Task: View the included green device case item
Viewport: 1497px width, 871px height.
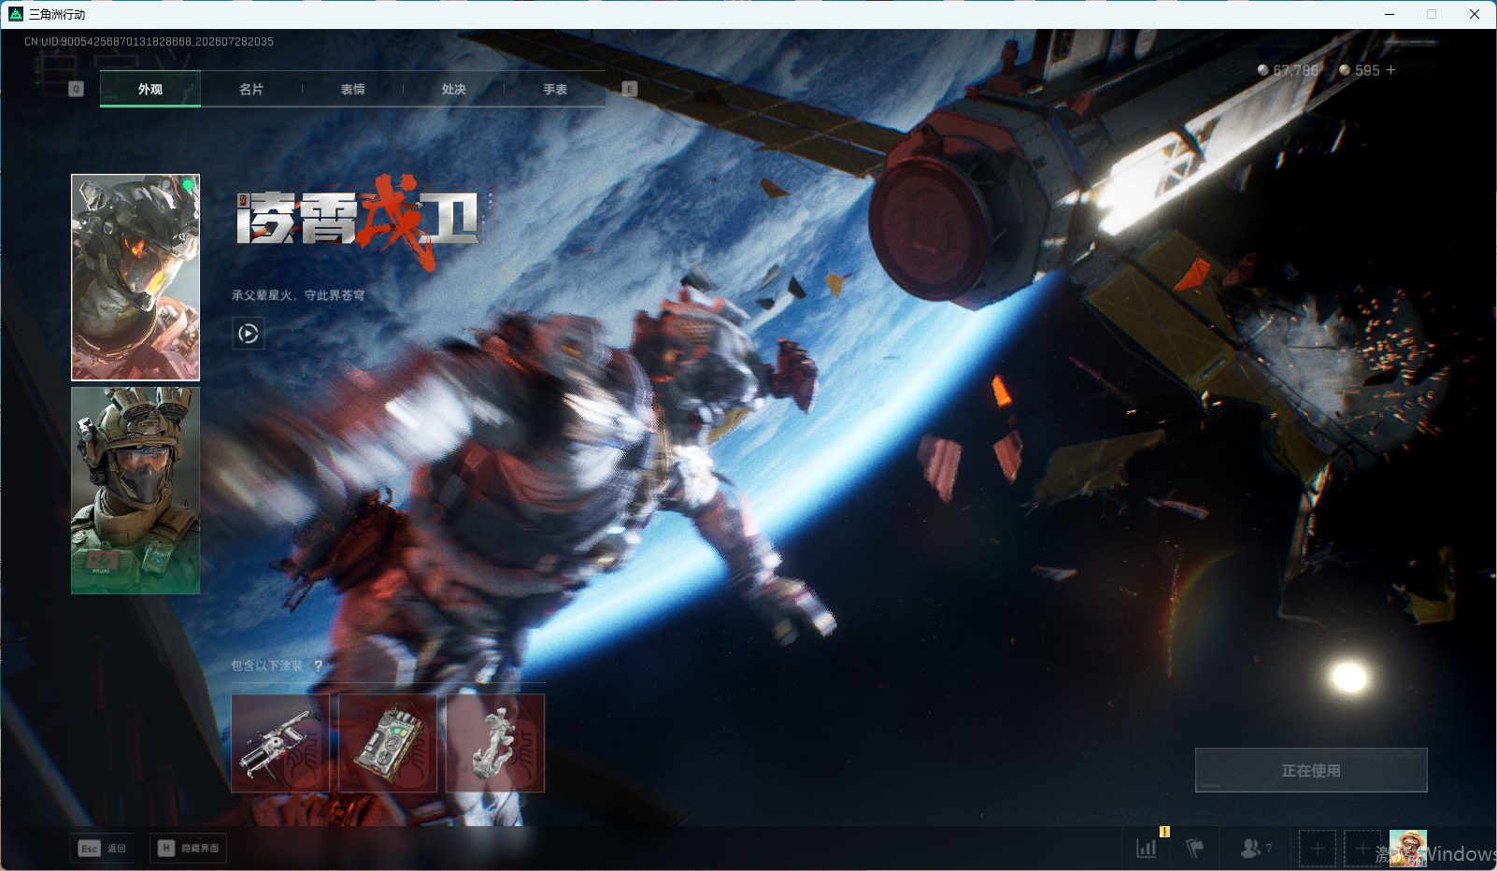Action: (388, 743)
